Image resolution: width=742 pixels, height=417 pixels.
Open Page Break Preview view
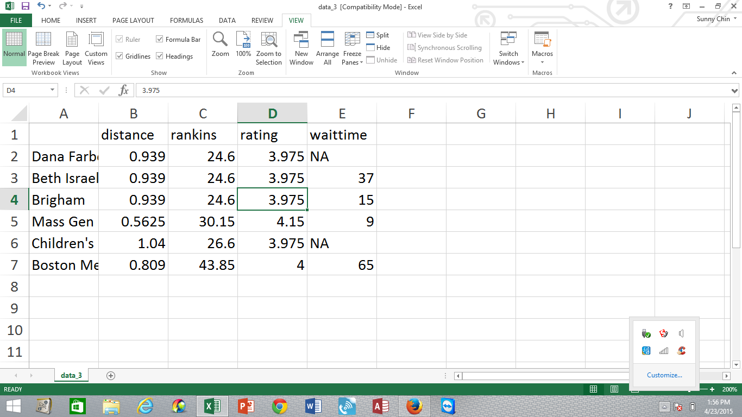[43, 47]
